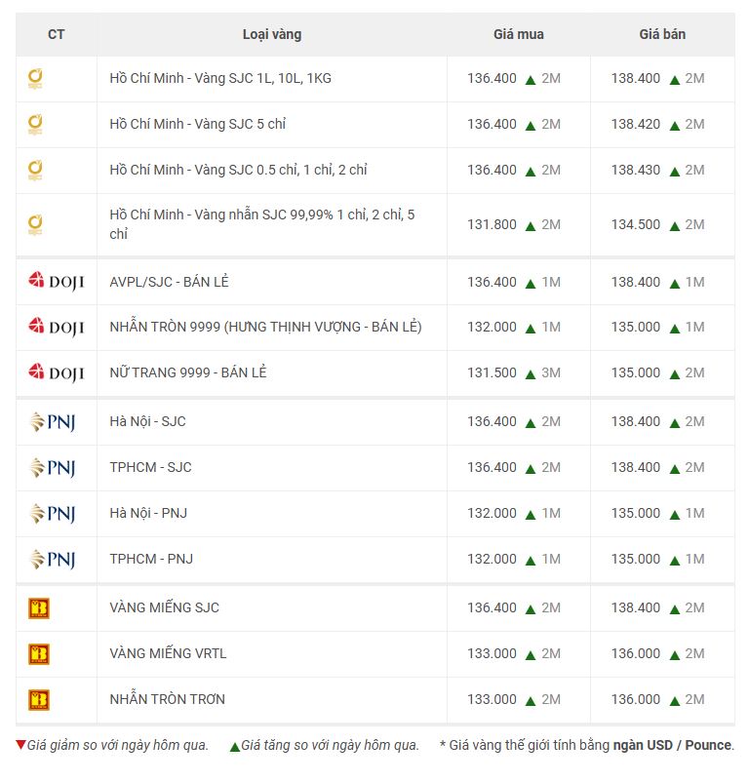Click the SJC logo in the Vàng nhẫn SJC 99,99% row
This screenshot has height=782, width=749.
click(35, 224)
